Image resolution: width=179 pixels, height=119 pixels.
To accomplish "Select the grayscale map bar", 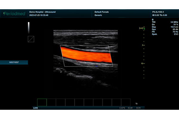I will click(x=29, y=27).
